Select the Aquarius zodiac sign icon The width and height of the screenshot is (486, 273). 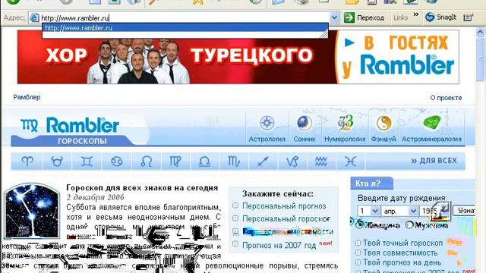point(321,162)
